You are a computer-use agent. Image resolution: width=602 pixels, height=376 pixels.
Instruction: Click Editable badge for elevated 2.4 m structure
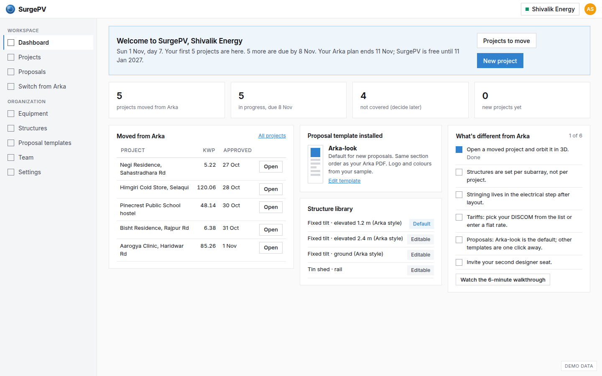point(421,239)
